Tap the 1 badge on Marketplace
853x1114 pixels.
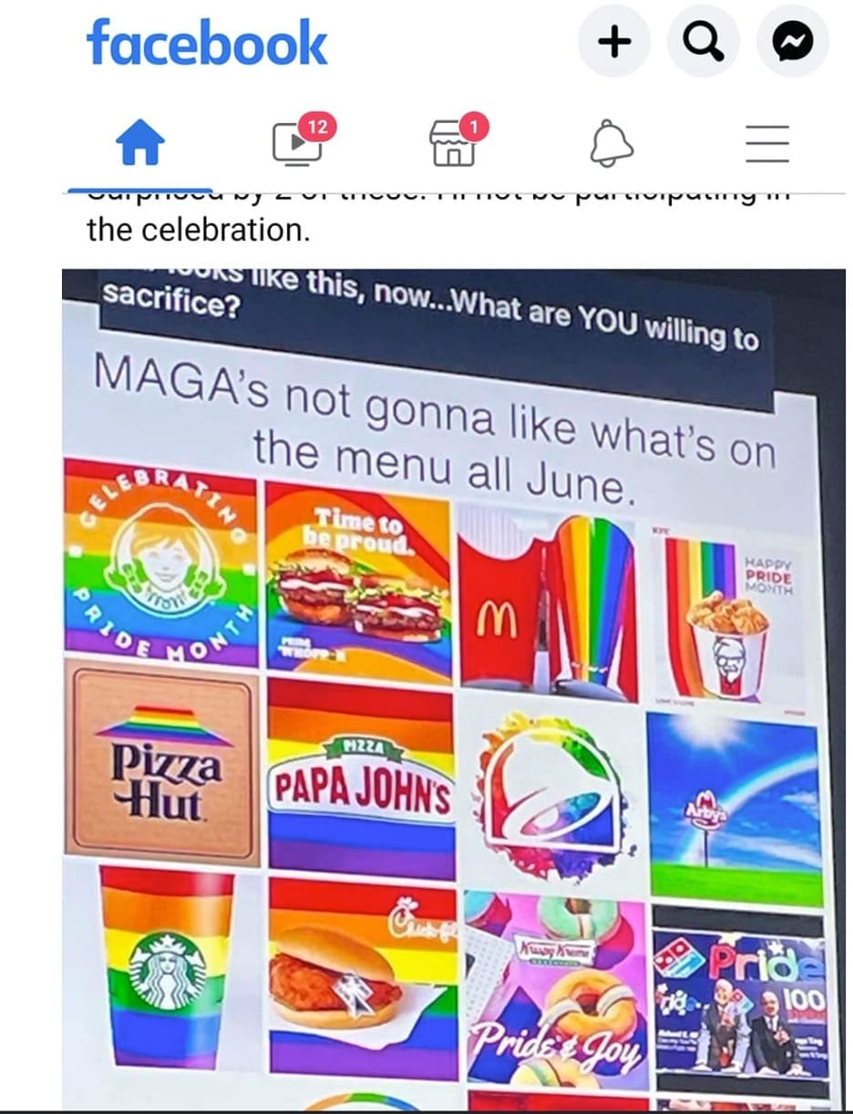[473, 127]
